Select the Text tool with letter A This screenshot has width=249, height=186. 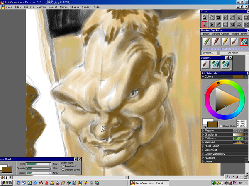(239, 24)
